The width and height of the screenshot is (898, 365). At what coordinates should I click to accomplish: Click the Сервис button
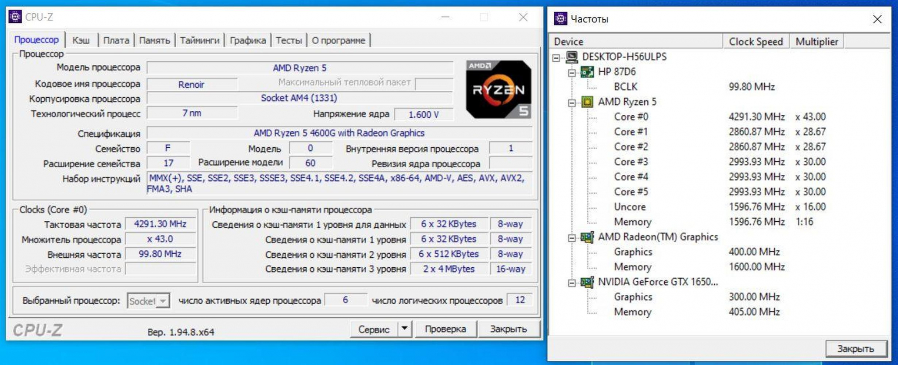click(x=374, y=329)
